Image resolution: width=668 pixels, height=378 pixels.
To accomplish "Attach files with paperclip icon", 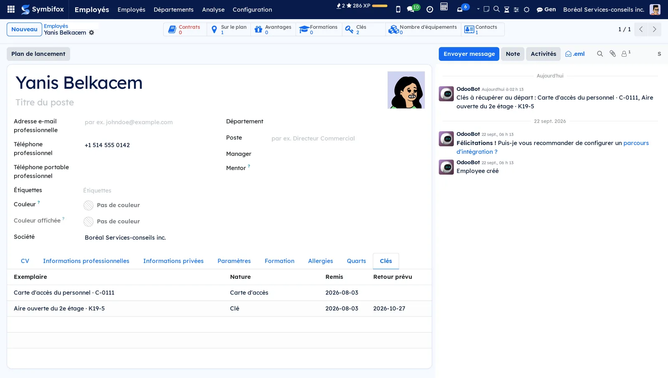I will coord(612,54).
